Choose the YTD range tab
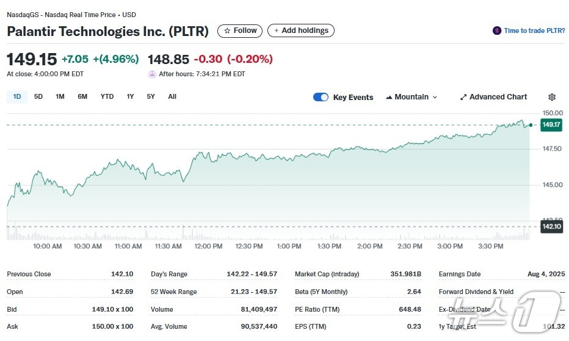The width and height of the screenshot is (569, 341). click(107, 96)
